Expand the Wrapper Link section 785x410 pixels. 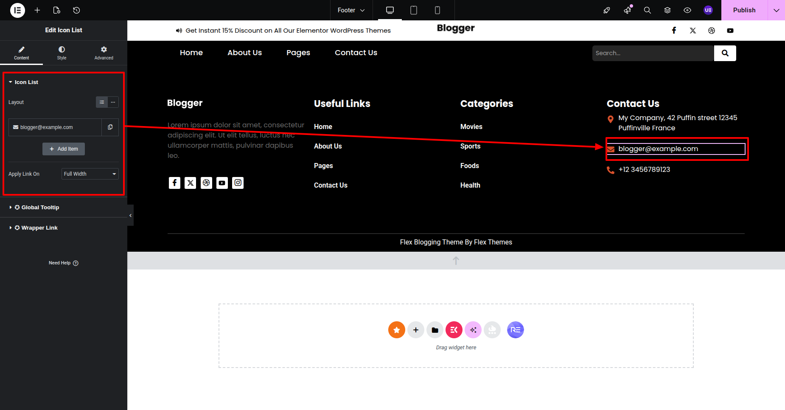(39, 228)
